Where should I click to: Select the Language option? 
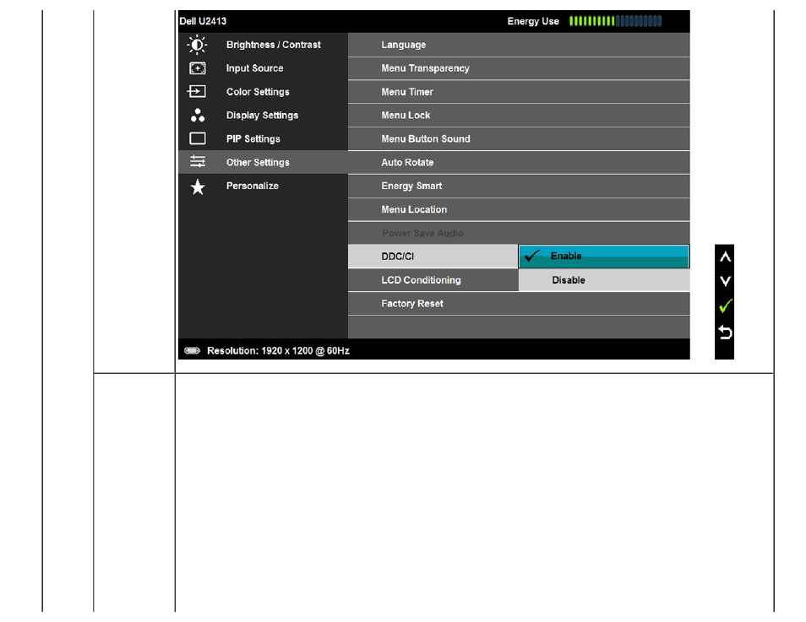click(519, 45)
